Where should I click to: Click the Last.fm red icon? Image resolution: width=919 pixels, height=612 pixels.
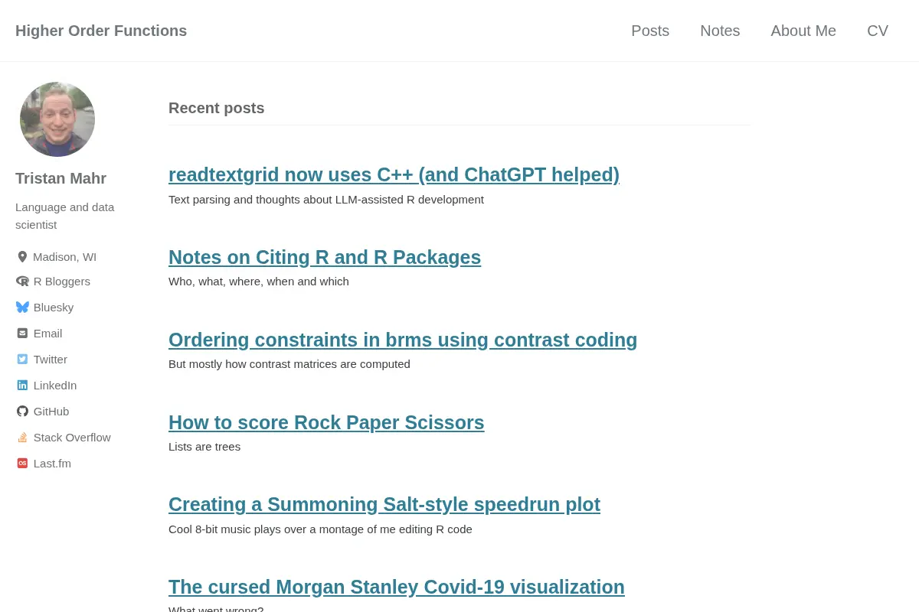(22, 464)
